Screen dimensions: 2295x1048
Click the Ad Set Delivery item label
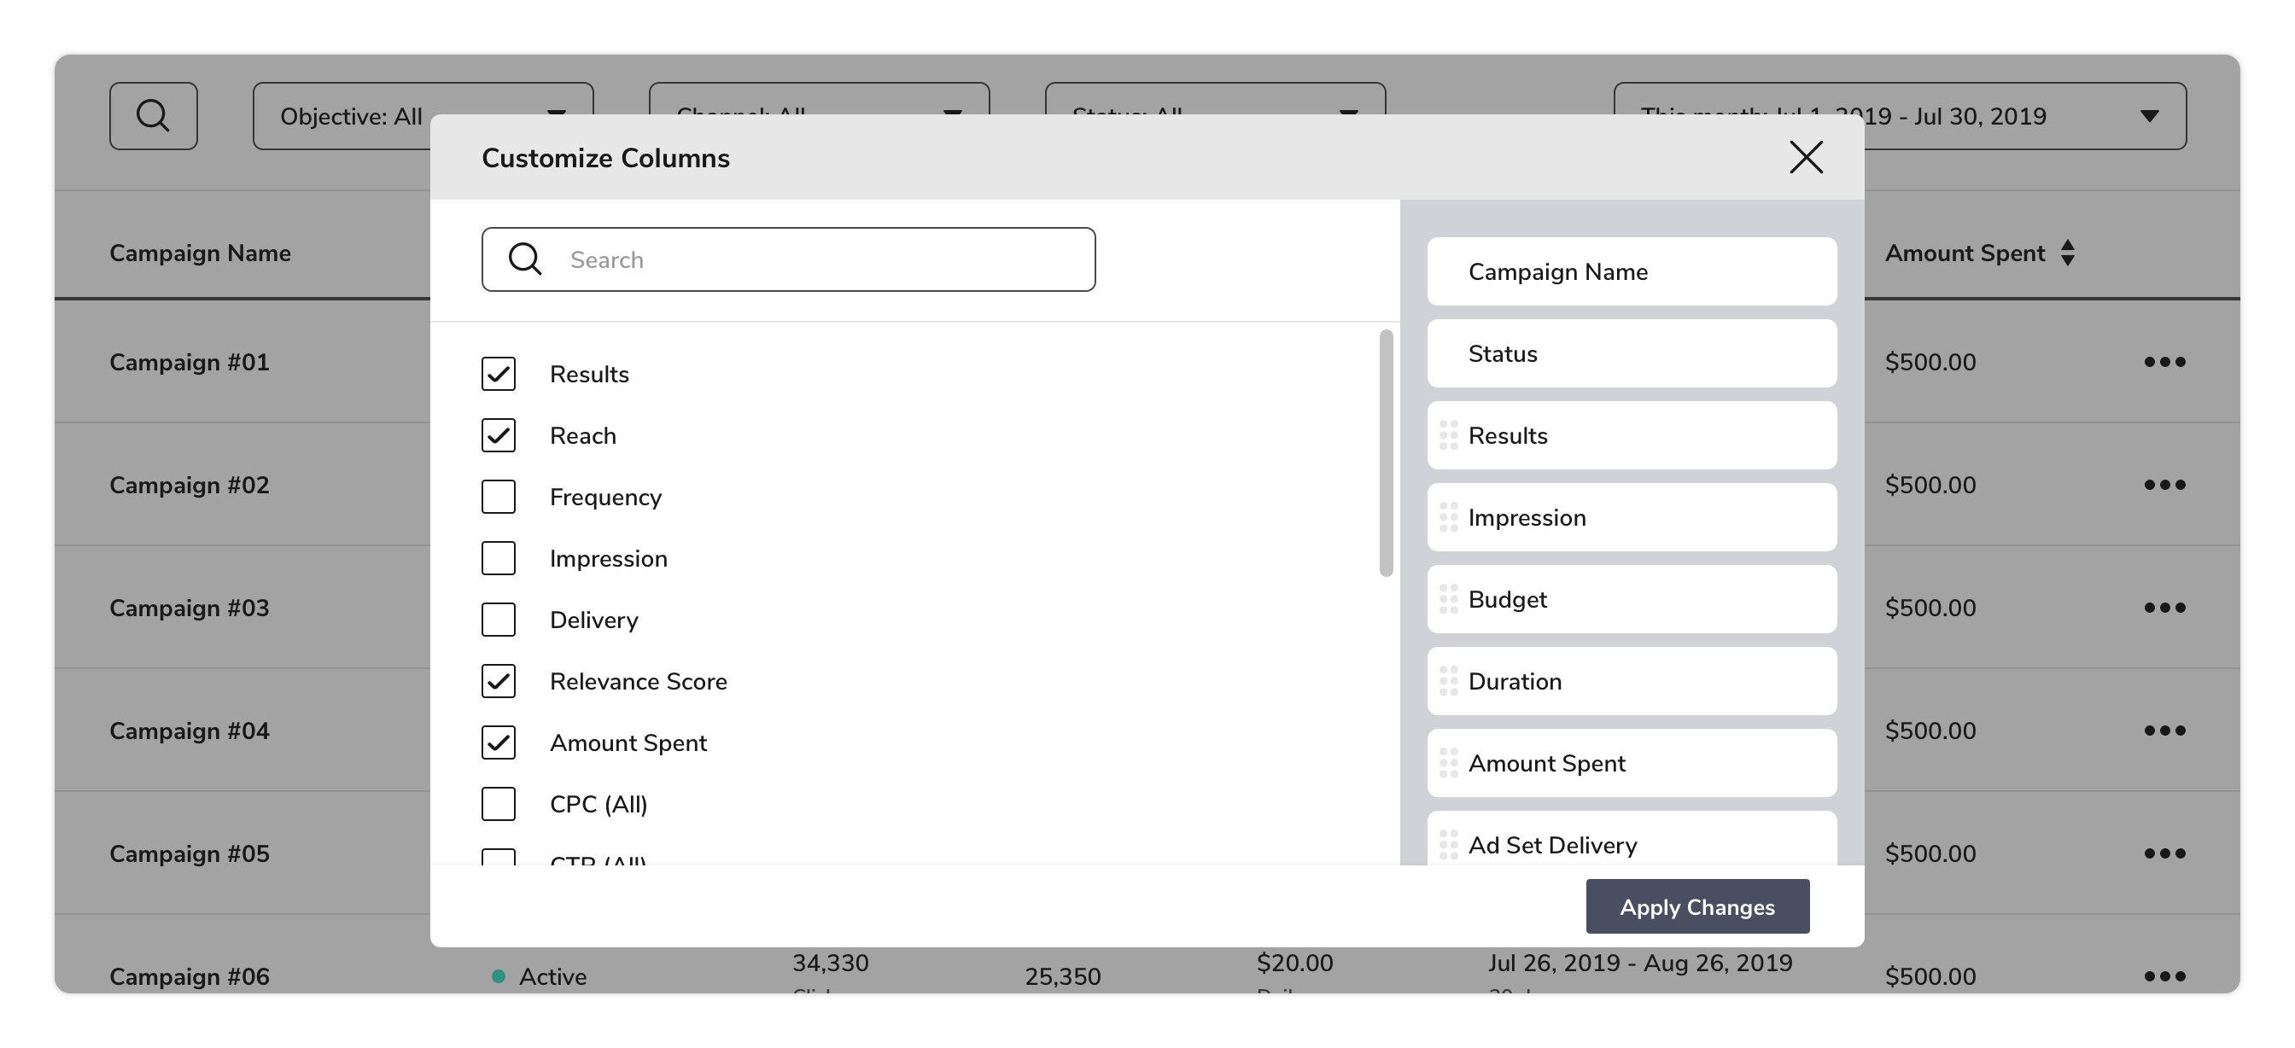point(1552,845)
